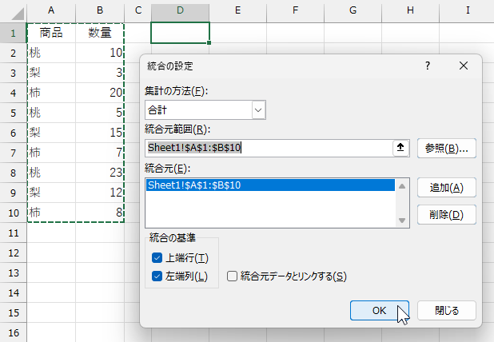This screenshot has height=342, width=494.
Task: Click cell B4 with value 20
Action: 100,93
